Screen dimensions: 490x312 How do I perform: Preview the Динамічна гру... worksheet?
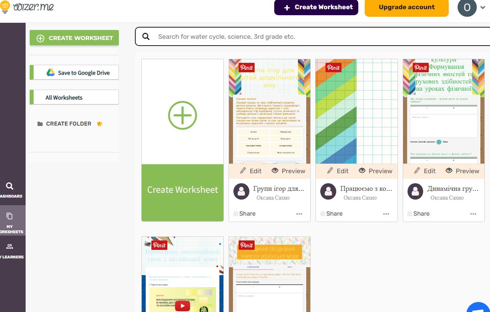coord(462,171)
